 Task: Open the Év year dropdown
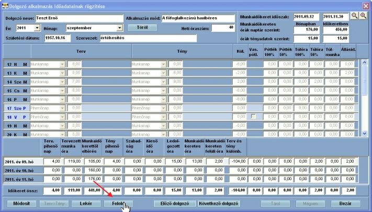(37, 28)
